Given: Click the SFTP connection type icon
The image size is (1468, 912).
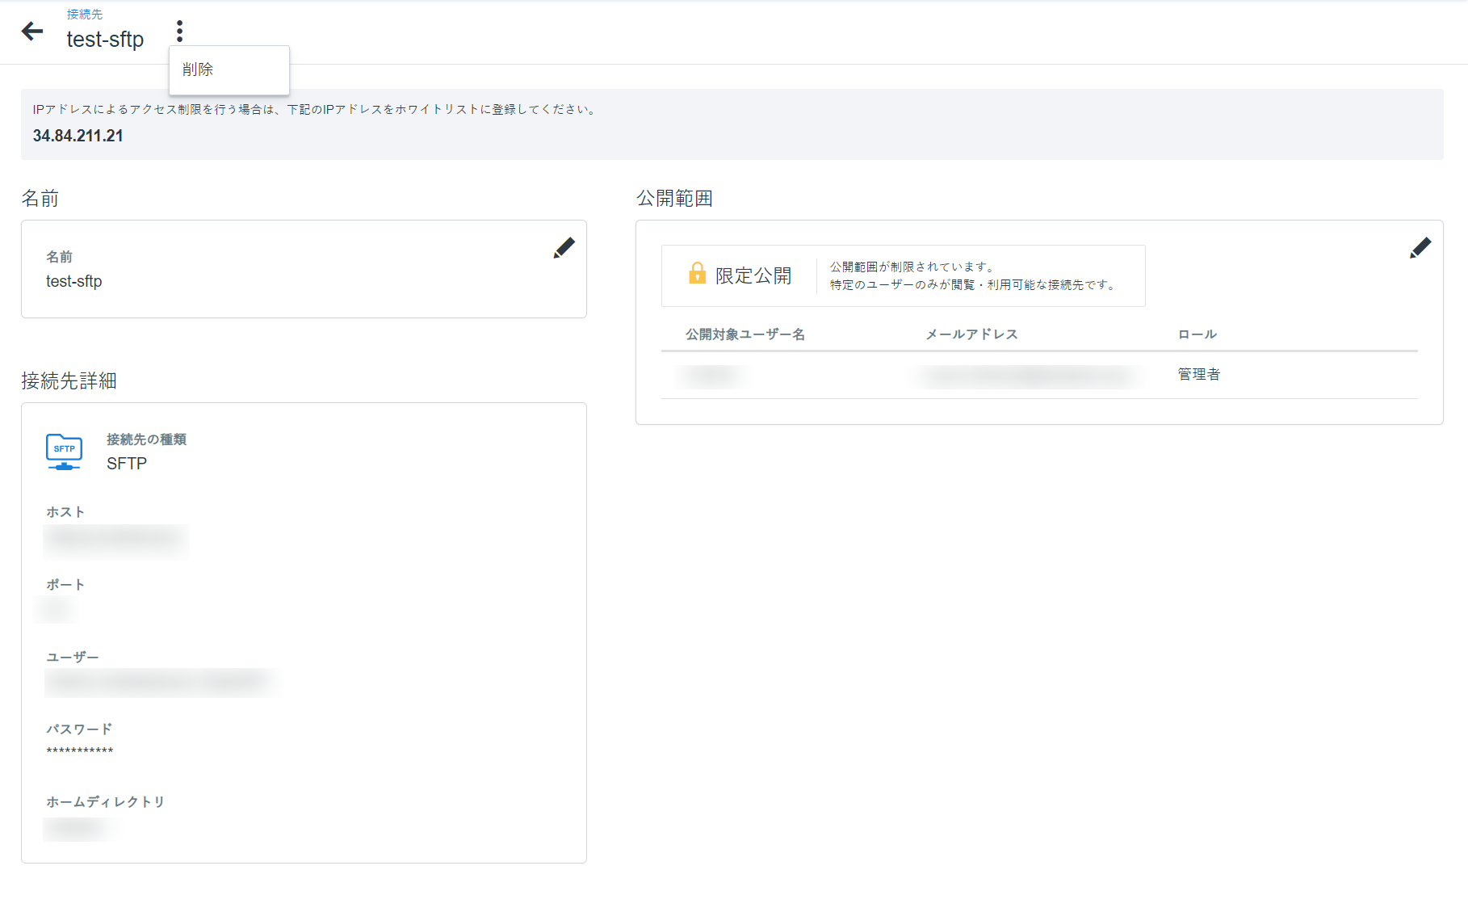Looking at the screenshot, I should [64, 452].
